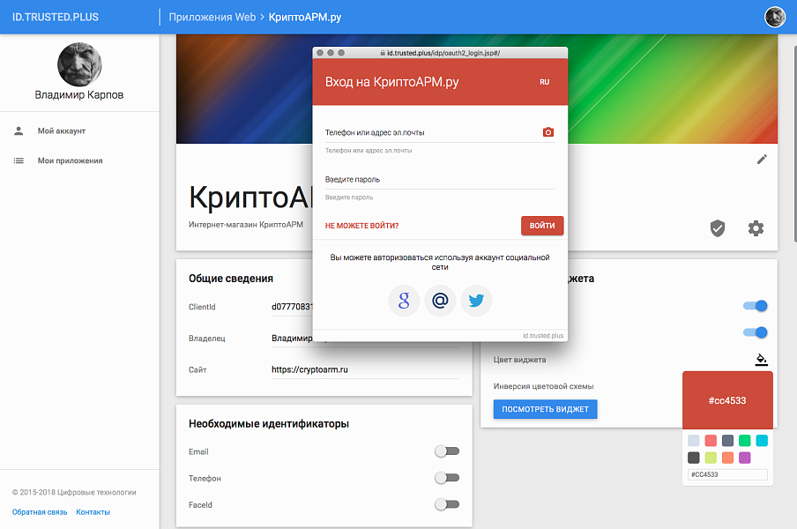Enable the Телефон identifier toggle
The width and height of the screenshot is (797, 529).
coord(447,478)
